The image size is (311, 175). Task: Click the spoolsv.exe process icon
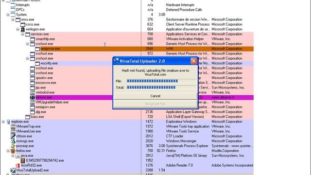(x=33, y=78)
